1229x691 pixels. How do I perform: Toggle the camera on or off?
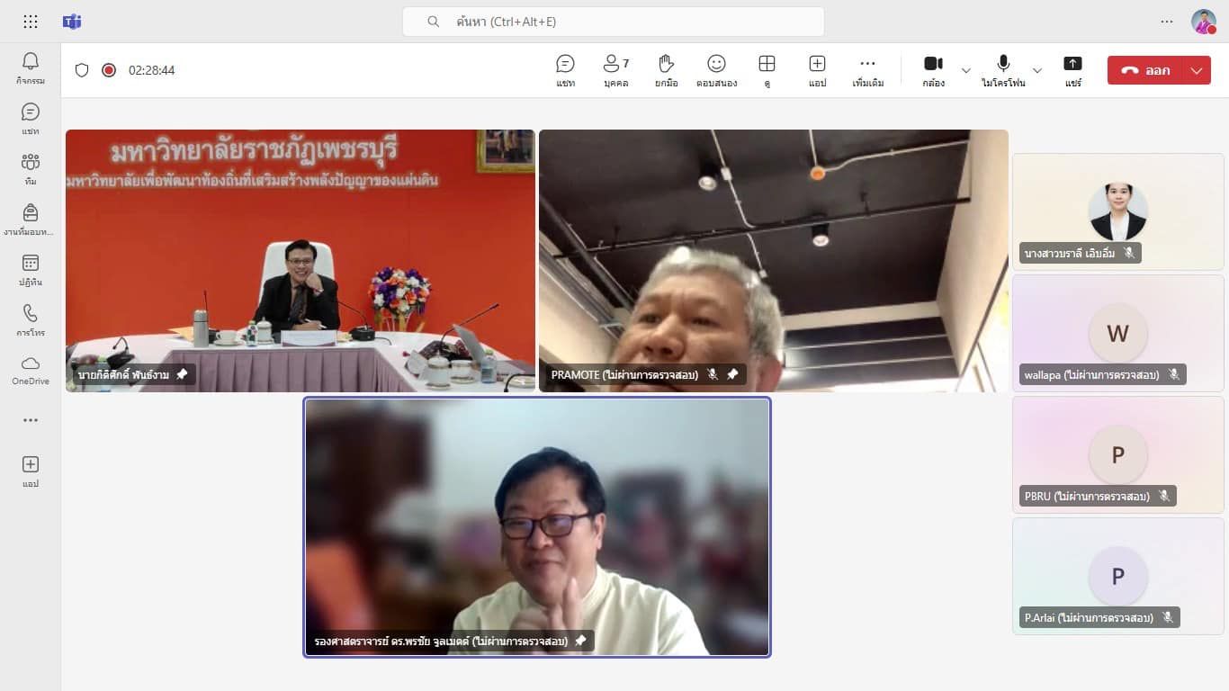pos(933,70)
